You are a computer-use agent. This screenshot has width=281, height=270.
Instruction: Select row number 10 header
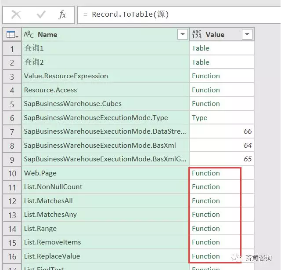tap(12, 173)
